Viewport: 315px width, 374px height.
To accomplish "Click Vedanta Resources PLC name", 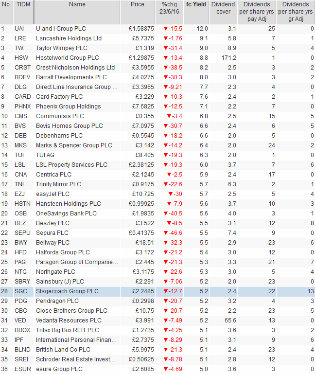I will click(69, 321).
